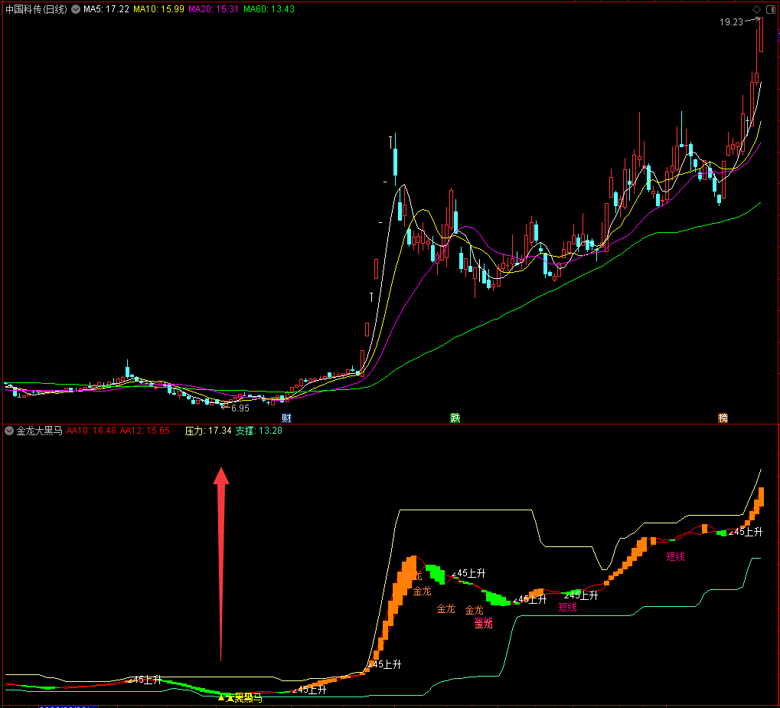780x708 pixels.
Task: Click the AA10: 16.48 value
Action: pyautogui.click(x=92, y=431)
